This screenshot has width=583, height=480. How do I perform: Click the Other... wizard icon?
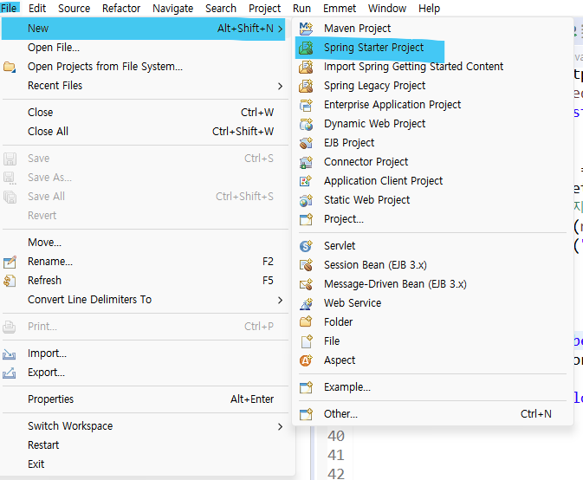[x=306, y=414]
